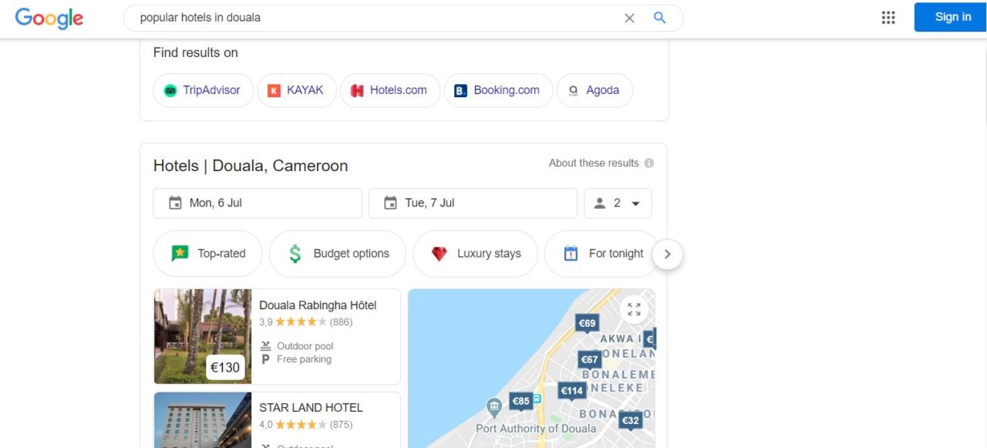The image size is (987, 448).
Task: Click the search query input field
Action: point(370,18)
